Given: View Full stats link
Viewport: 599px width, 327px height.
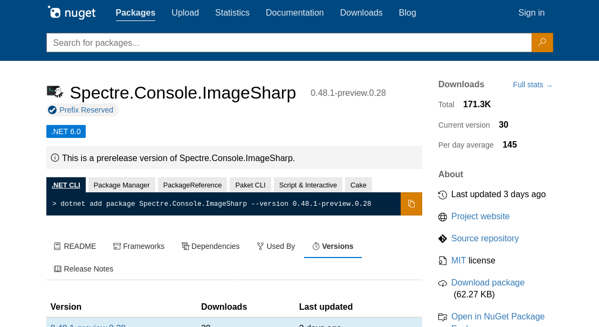Looking at the screenshot, I should 532,85.
